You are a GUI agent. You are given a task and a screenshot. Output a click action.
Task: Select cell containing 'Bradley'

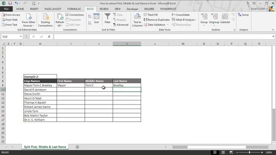tap(127, 85)
